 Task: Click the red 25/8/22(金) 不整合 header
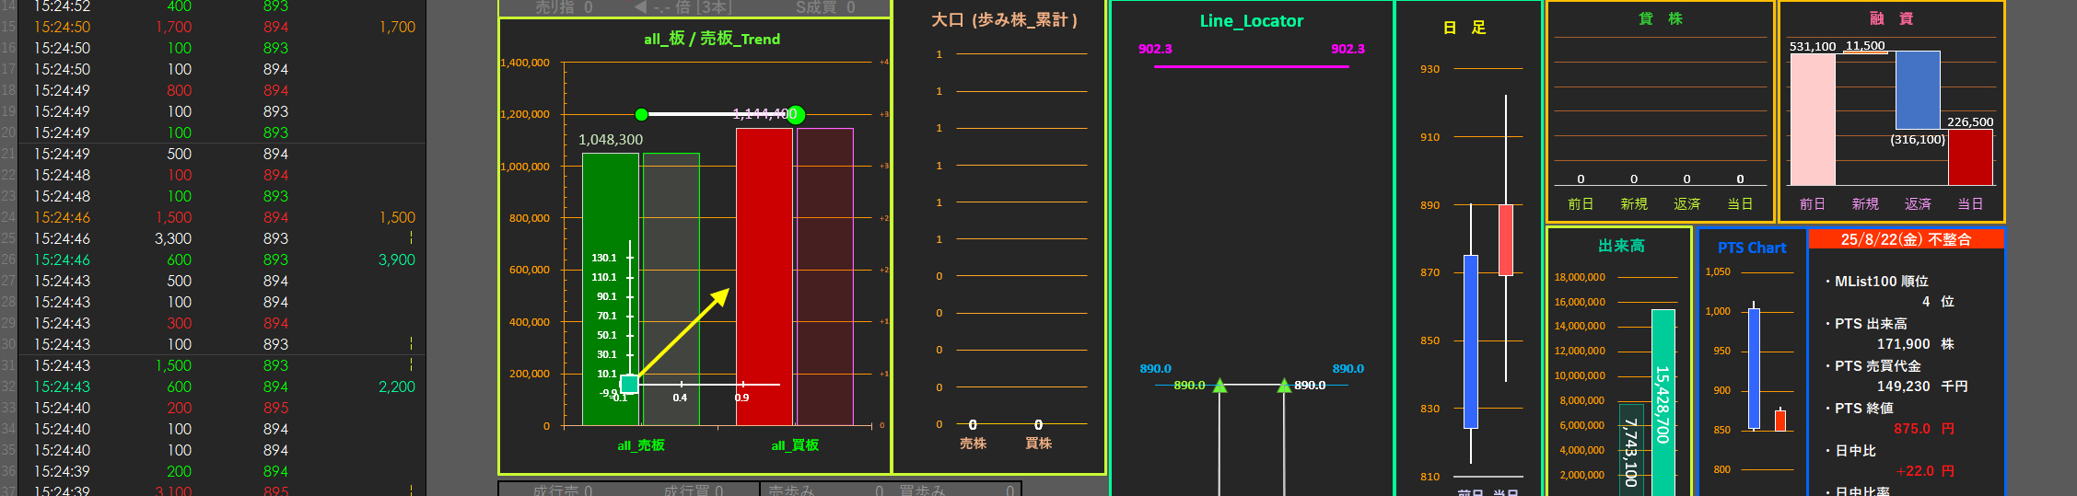1906,239
